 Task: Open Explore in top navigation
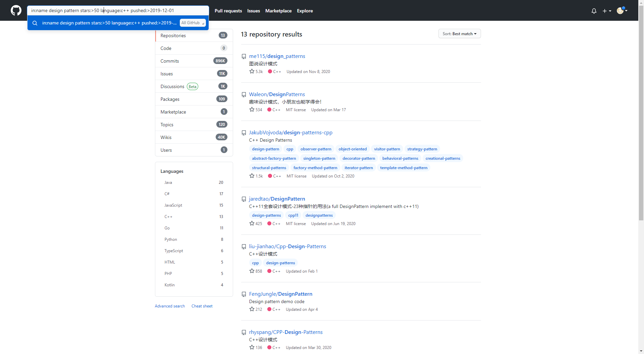point(305,11)
